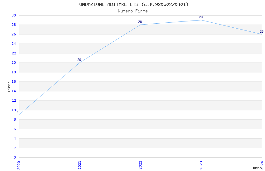This screenshot has height=171, width=265.
Task: Click the y-axis tick value 0
Action: (x=15, y=157)
